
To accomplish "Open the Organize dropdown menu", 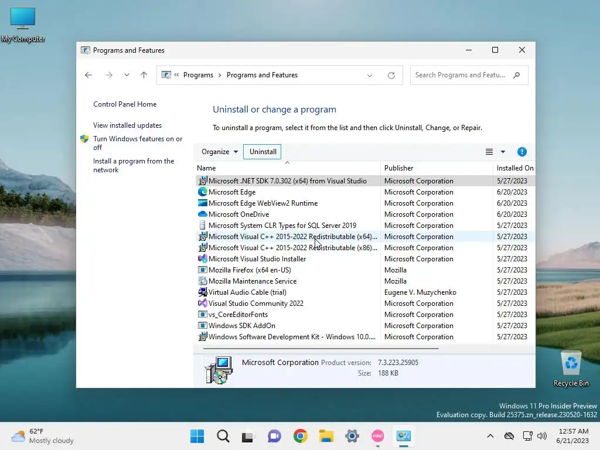I will click(x=220, y=152).
